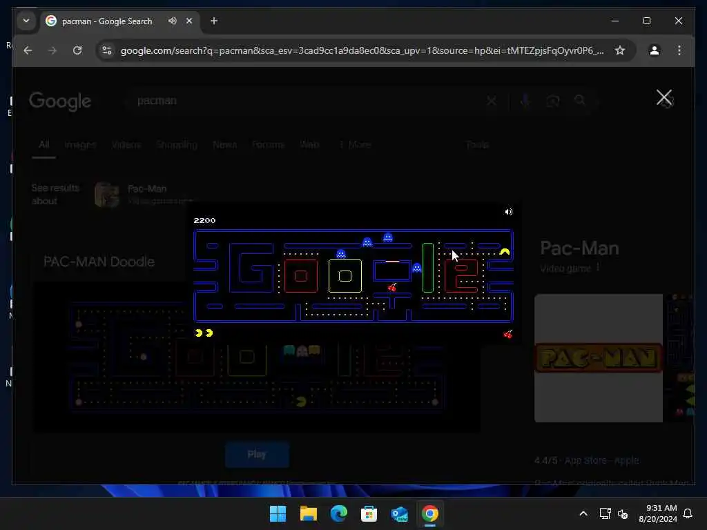The image size is (707, 530).
Task: Switch to the Images tab
Action: (x=80, y=145)
